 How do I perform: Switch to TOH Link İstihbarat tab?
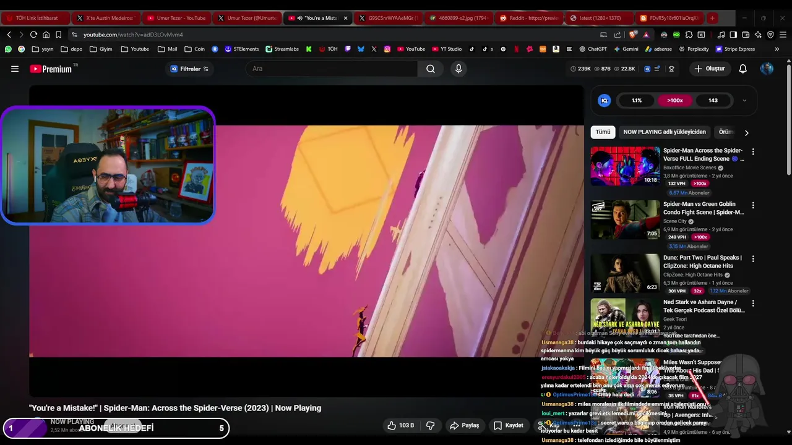(35, 18)
